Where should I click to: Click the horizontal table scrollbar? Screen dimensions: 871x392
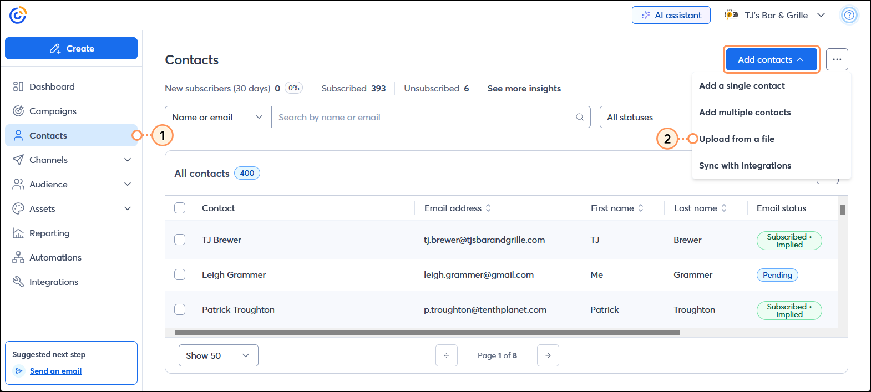click(427, 333)
